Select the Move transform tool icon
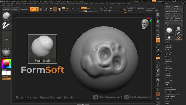The image size is (186, 105). 41,9
